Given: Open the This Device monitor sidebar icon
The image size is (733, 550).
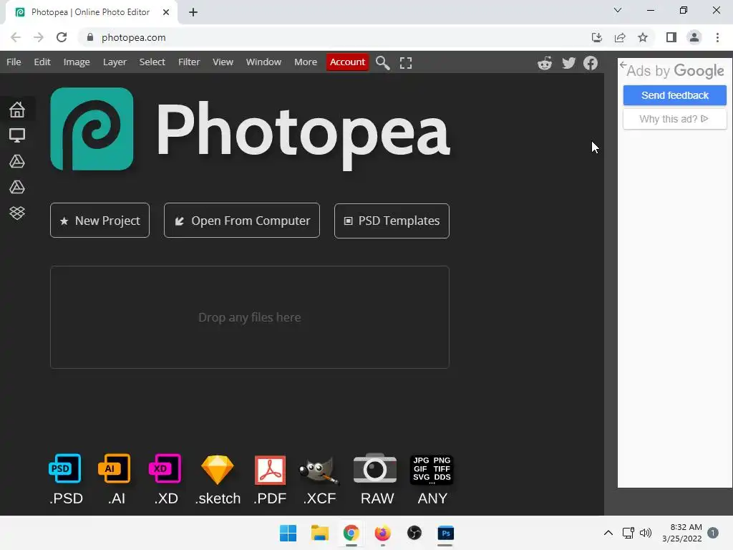Looking at the screenshot, I should [17, 135].
